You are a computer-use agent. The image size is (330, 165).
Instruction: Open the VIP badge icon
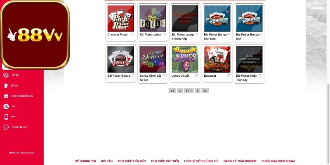click(6, 106)
